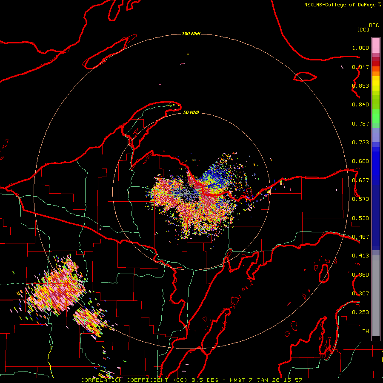Select the 0.307 color scale value
This screenshot has height=383, width=383.
tap(360, 294)
